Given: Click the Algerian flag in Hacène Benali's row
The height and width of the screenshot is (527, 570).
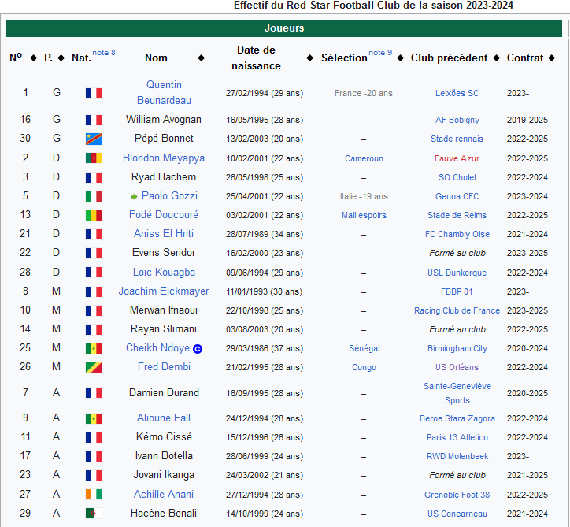Looking at the screenshot, I should [x=94, y=514].
